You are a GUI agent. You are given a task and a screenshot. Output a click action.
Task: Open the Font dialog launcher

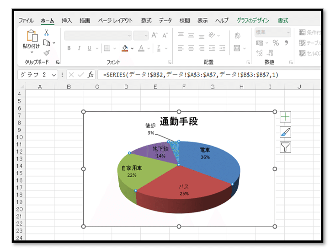click(169, 62)
